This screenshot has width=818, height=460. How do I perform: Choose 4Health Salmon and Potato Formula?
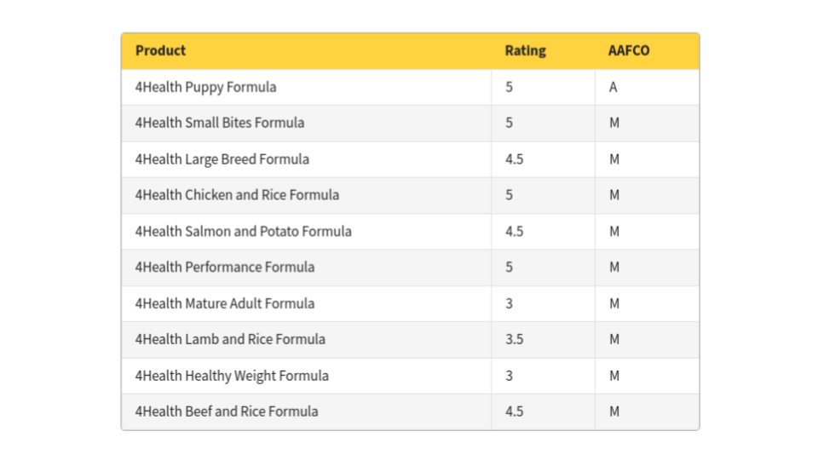pos(243,231)
